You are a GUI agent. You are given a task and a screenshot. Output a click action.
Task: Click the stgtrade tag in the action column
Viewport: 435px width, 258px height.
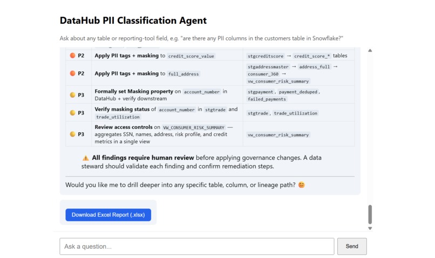[215, 110]
